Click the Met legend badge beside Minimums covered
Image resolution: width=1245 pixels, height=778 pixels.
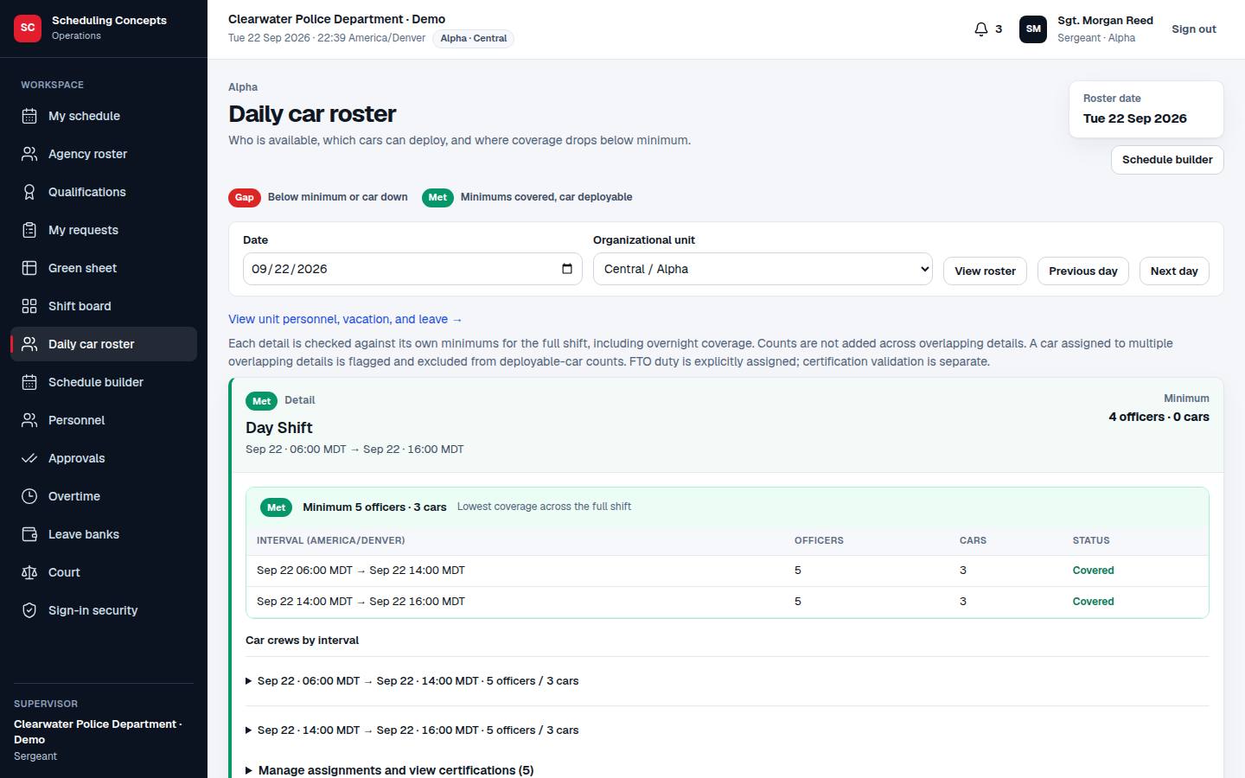point(437,197)
